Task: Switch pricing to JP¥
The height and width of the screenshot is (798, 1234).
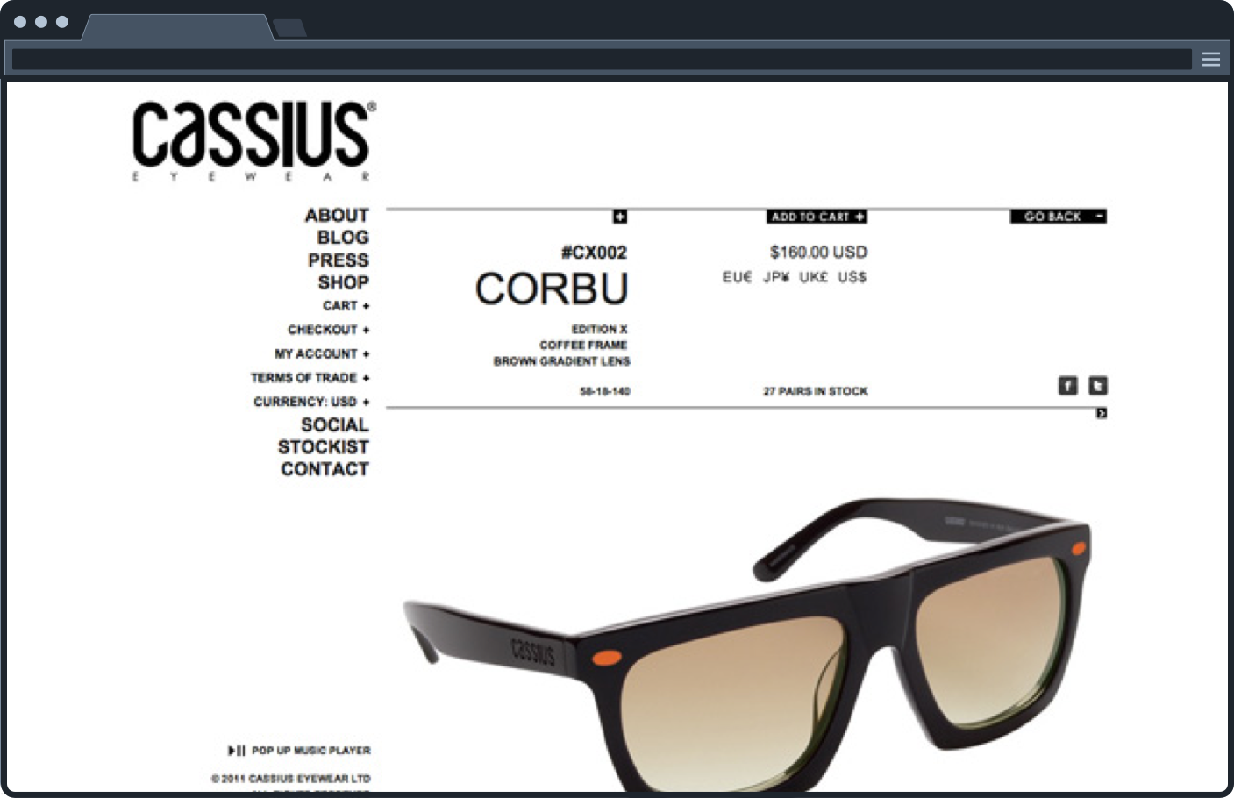Action: pos(777,277)
